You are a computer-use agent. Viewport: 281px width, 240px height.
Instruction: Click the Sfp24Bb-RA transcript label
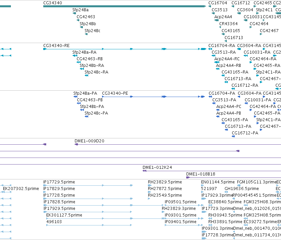92,66
